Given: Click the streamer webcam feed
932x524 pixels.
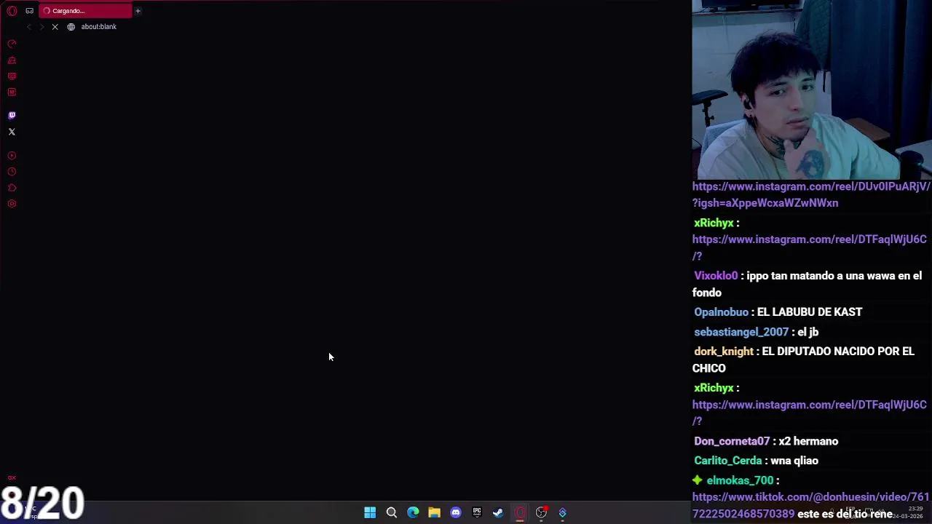Looking at the screenshot, I should (x=812, y=90).
